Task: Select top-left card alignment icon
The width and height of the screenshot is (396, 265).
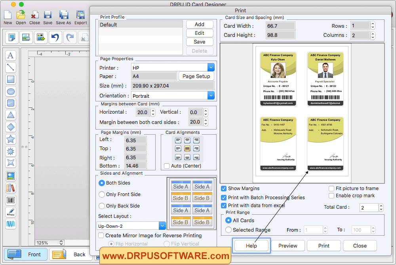Action: click(x=178, y=140)
